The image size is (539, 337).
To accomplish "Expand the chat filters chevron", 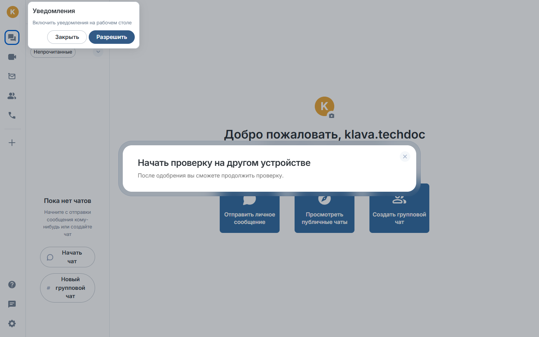I will point(98,52).
